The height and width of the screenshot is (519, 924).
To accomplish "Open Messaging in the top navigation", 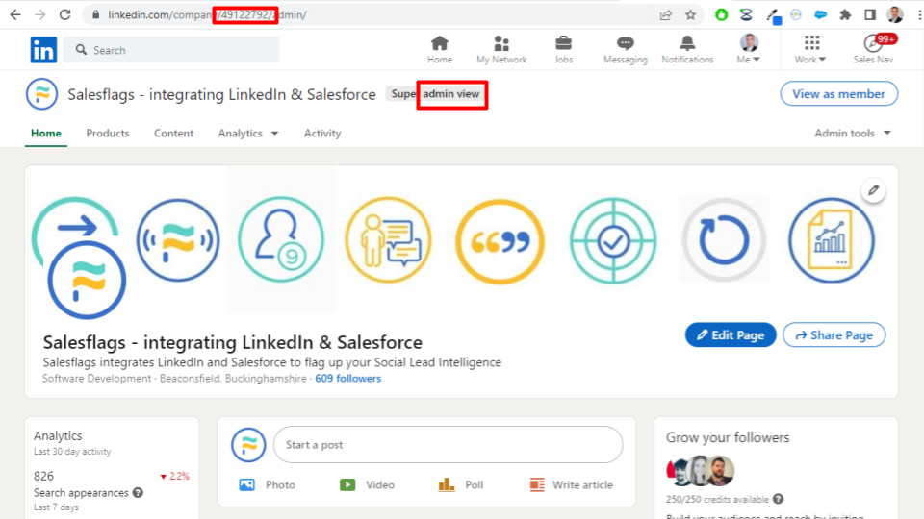I will (x=626, y=49).
